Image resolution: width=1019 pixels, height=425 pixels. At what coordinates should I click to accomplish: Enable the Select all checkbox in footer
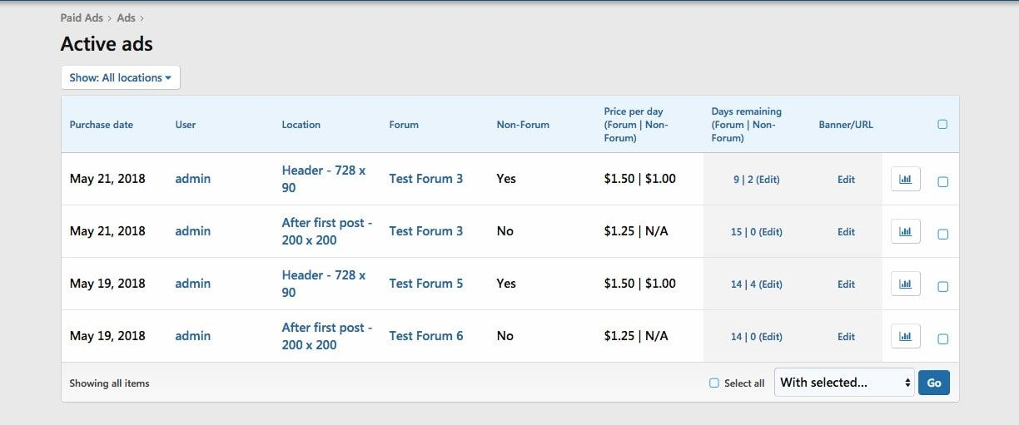point(714,383)
